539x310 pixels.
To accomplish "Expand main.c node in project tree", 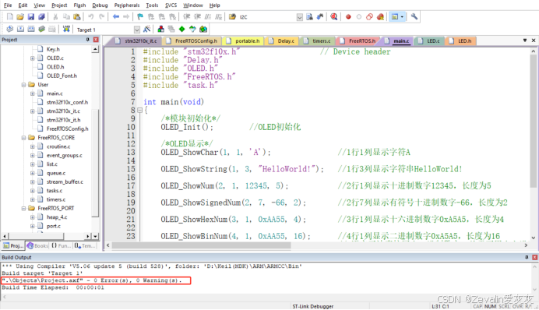I will (32, 93).
